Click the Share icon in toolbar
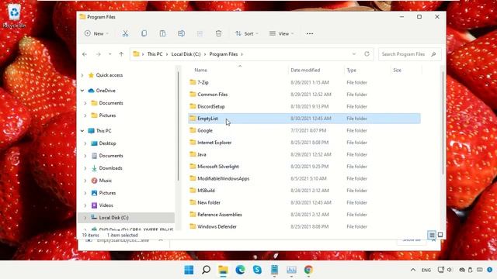Image resolution: width=497 pixels, height=279 pixels. coord(200,33)
